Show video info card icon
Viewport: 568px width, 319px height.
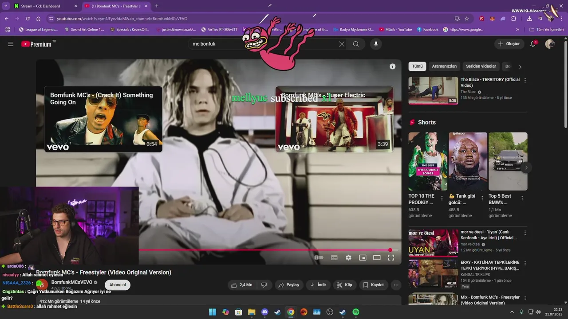392,66
